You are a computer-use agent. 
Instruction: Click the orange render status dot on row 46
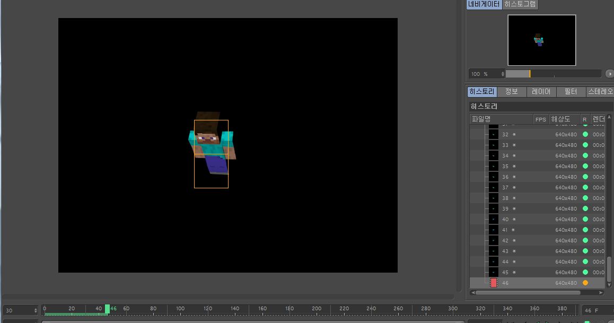tap(585, 283)
